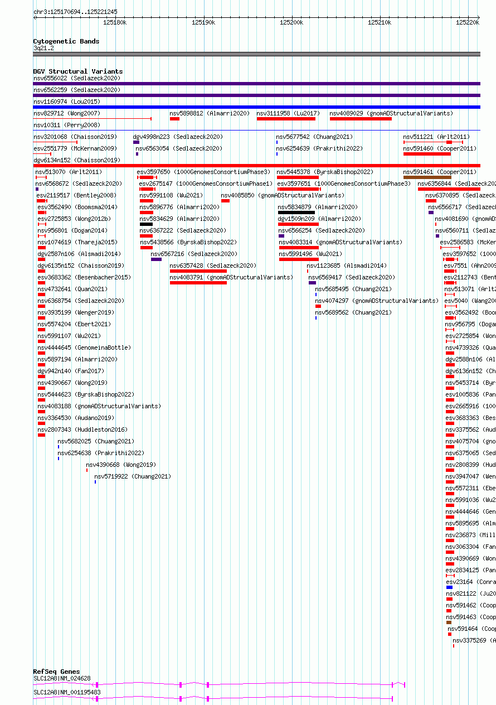The width and height of the screenshot is (496, 705).
Task: Click esv2551779 (McKernan2009) label
Action: [x=75, y=148]
